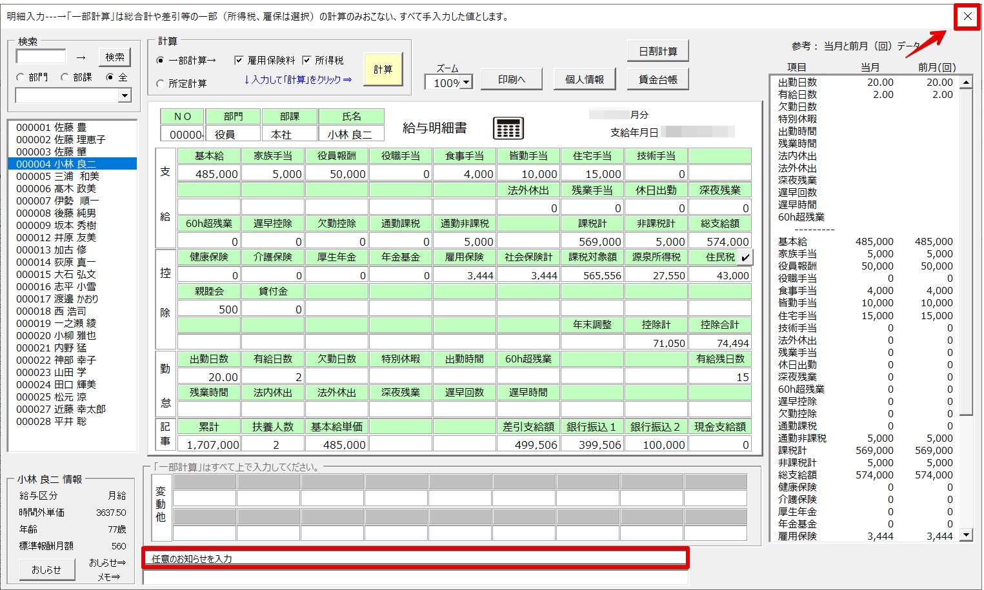984x590 pixels.
Task: Click the 任意のお知らせを入力 text field
Action: (416, 558)
